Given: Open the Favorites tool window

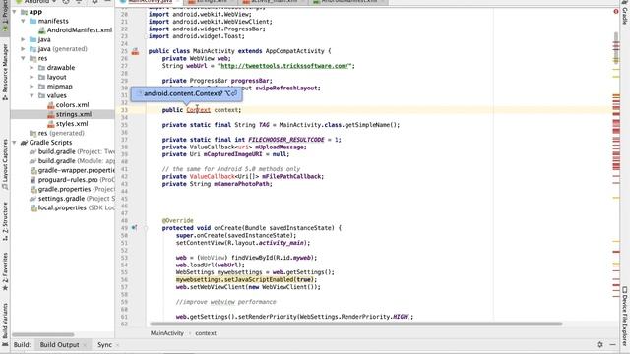Looking at the screenshot, I should pyautogui.click(x=5, y=271).
